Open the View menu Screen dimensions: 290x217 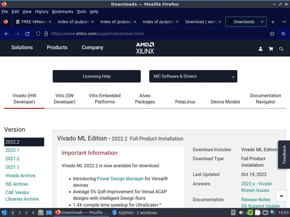pos(27,12)
